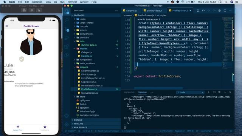Select the TERMINAL panel tab
Screen dimensions: 242x136
[x=142, y=92]
